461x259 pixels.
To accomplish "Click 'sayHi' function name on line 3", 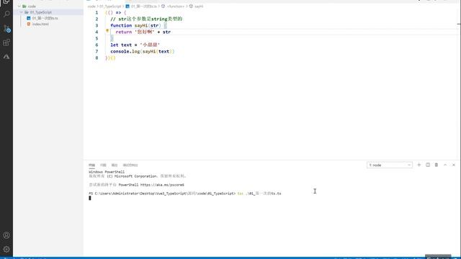I will (x=141, y=26).
